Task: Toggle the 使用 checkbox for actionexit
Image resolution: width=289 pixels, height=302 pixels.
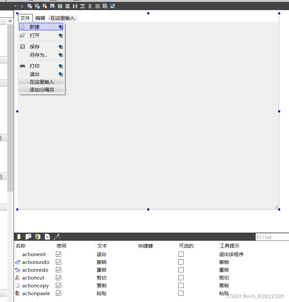Action: click(58, 254)
